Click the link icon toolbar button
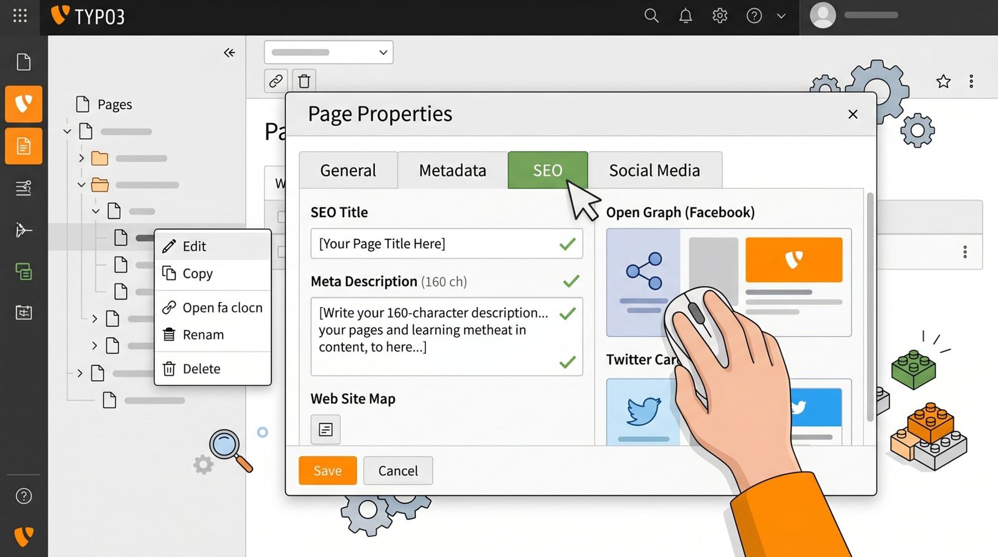 tap(276, 80)
